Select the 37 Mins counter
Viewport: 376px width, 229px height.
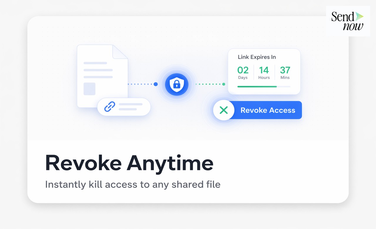point(285,73)
